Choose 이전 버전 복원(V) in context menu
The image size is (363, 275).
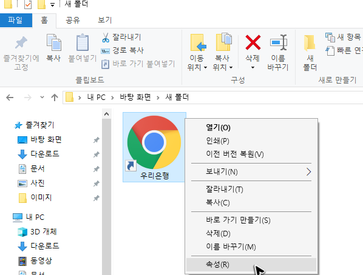[251, 154]
